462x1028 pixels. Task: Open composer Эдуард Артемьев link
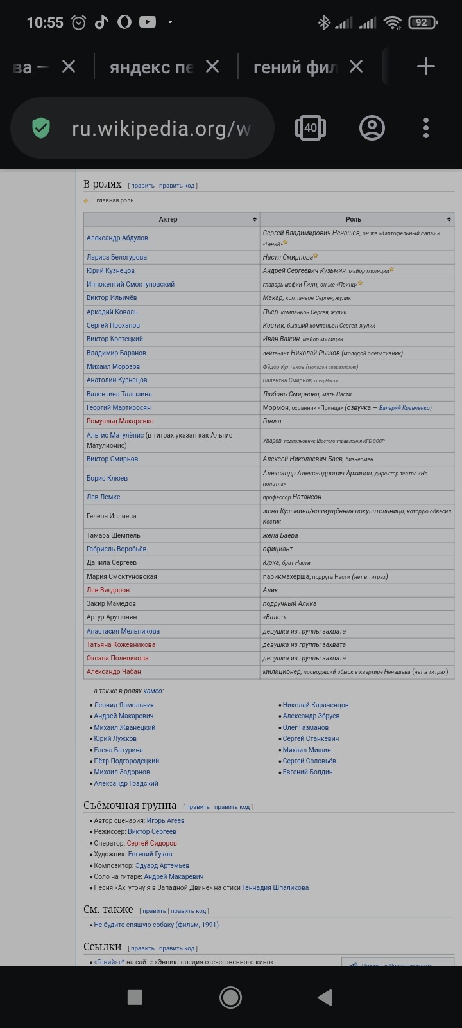(x=162, y=866)
